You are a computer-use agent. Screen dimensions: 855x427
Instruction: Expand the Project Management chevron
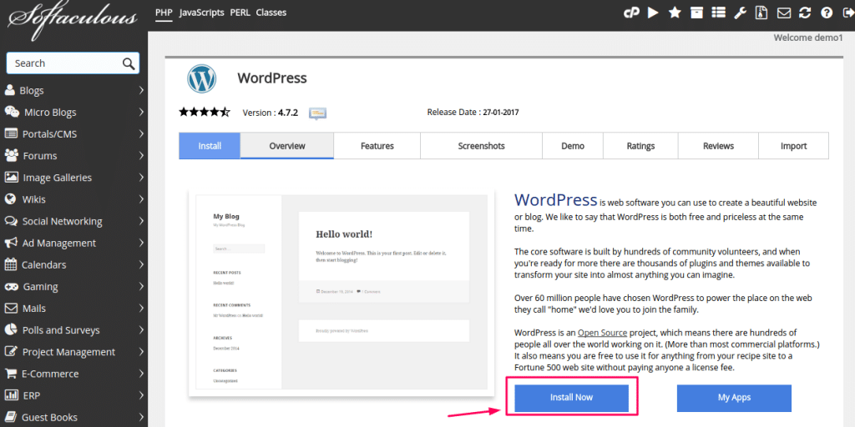[x=141, y=352]
